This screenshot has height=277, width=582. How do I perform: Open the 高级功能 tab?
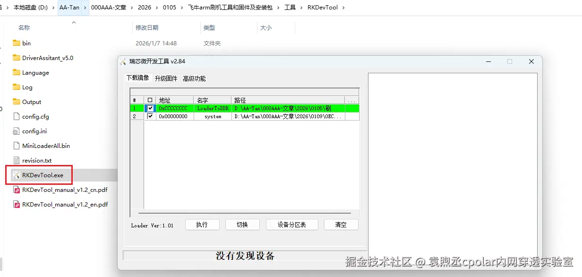pos(195,78)
